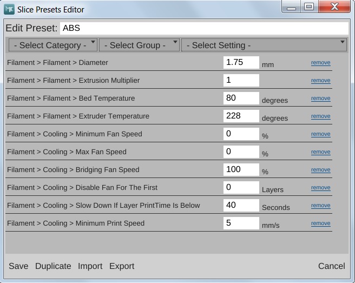Open the Select Category dropdown

coord(54,45)
